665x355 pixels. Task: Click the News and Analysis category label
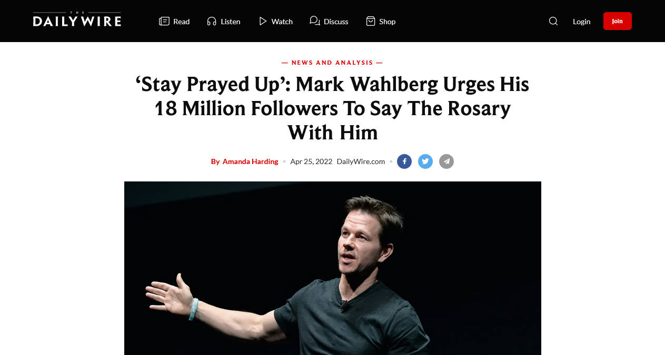click(x=332, y=63)
